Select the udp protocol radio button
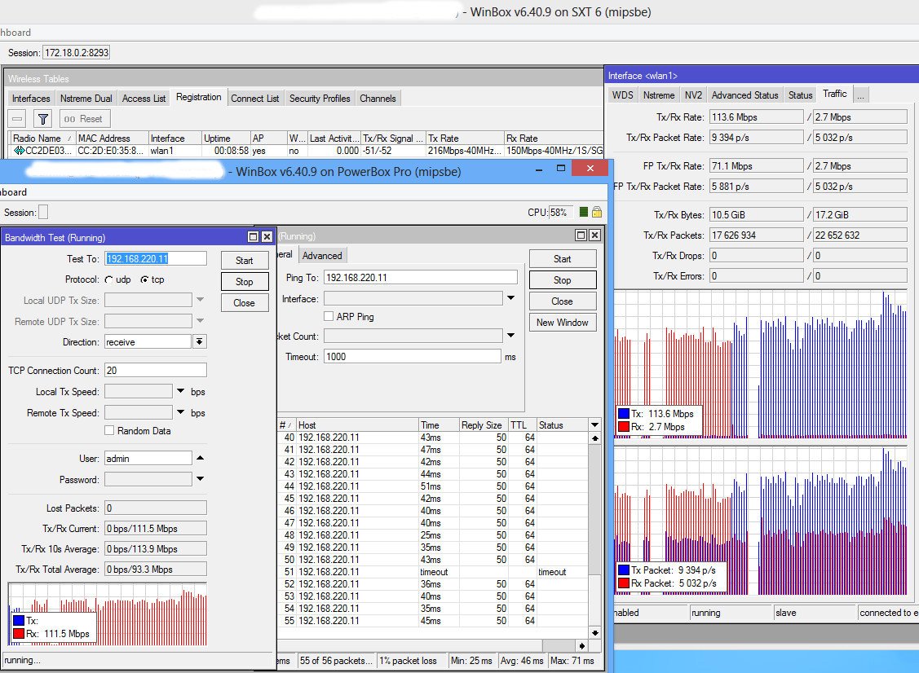 click(x=109, y=280)
